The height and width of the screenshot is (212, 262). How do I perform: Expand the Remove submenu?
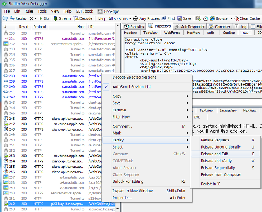pyautogui.click(x=147, y=110)
